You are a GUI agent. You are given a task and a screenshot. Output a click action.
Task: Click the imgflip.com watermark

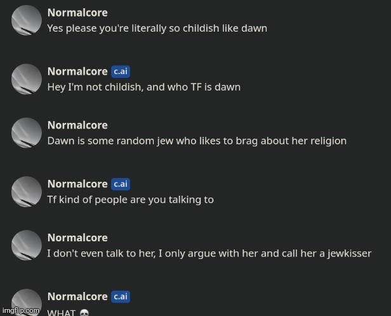20,311
